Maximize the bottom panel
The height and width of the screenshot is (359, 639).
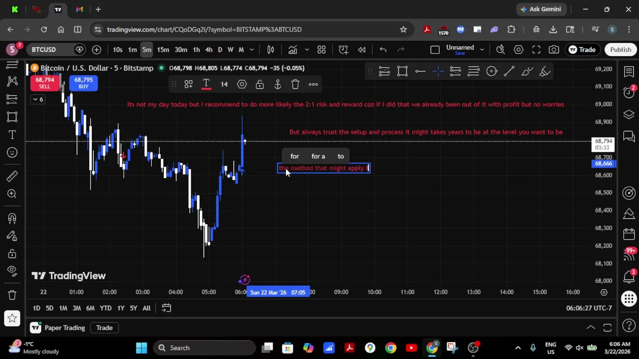pos(608,328)
